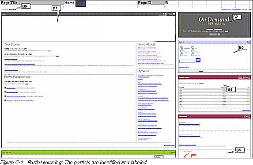This screenshot has height=165, width=253.
Task: Open help on the stock quotes portlet
Action: coord(244,77)
